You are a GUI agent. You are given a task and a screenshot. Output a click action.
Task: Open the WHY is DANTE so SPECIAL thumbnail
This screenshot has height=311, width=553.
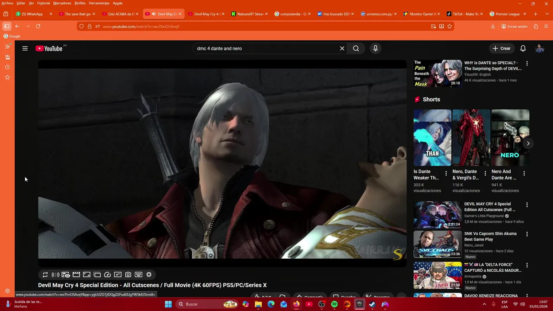pos(438,73)
